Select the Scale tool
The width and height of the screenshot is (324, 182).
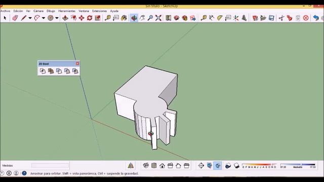pos(98,18)
